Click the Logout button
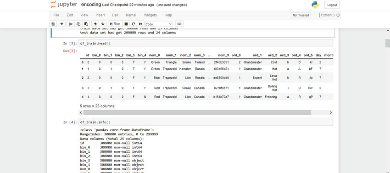Screen dimensions: 390x173 (x=332, y=5)
